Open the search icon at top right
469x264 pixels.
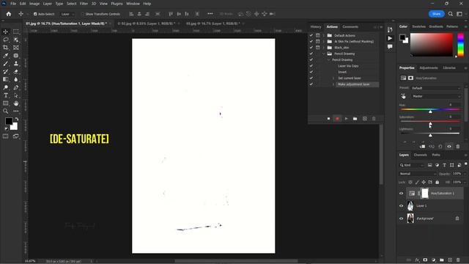point(451,14)
